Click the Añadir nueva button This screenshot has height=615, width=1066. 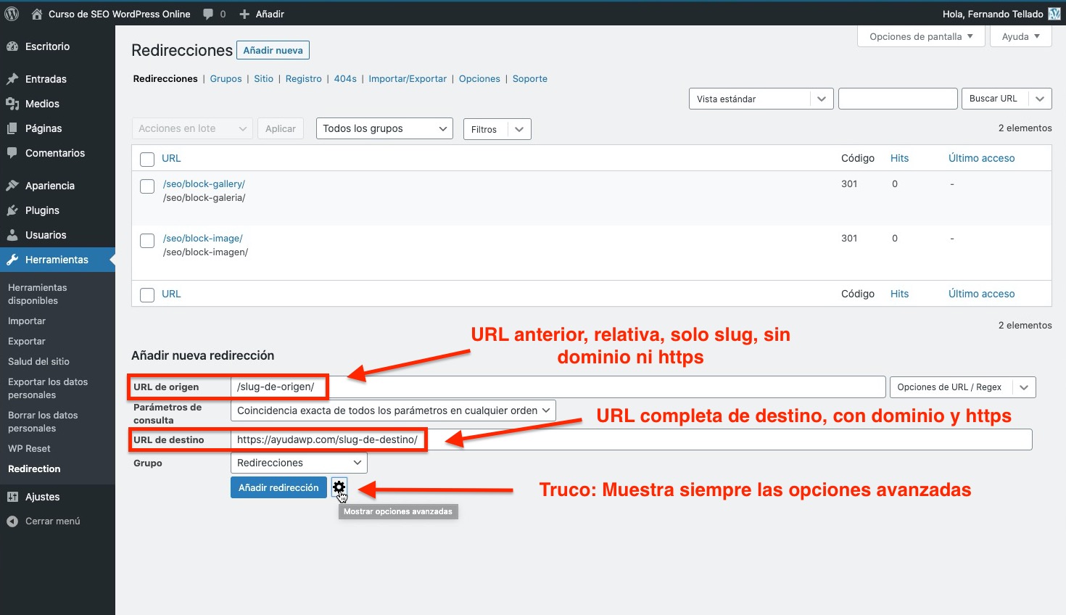273,50
